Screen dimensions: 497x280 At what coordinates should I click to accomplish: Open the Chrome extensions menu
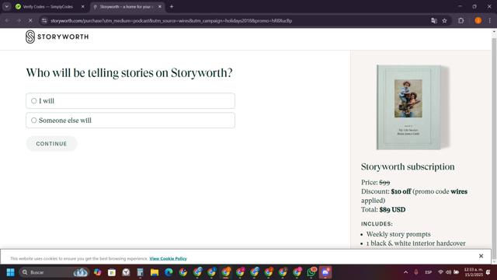(x=461, y=21)
